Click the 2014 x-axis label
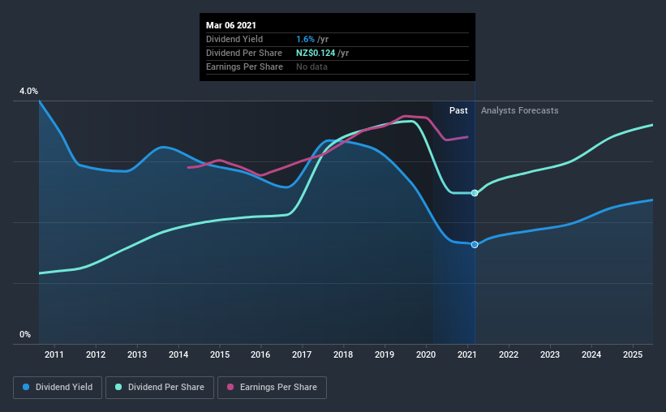 tap(178, 354)
